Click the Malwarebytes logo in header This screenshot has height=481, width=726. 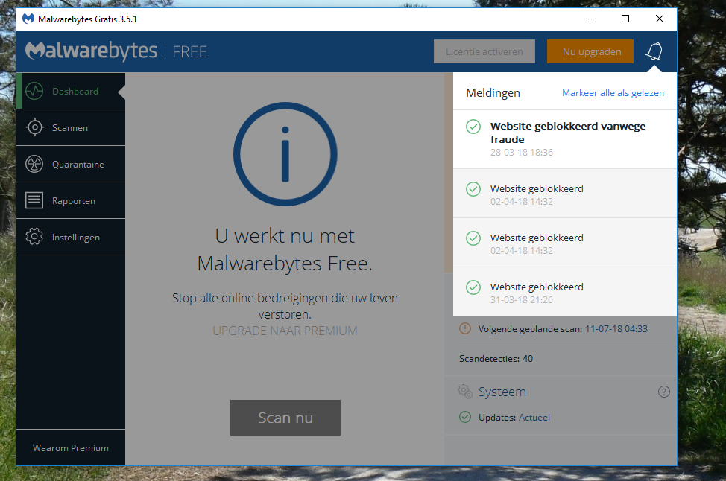[91, 51]
